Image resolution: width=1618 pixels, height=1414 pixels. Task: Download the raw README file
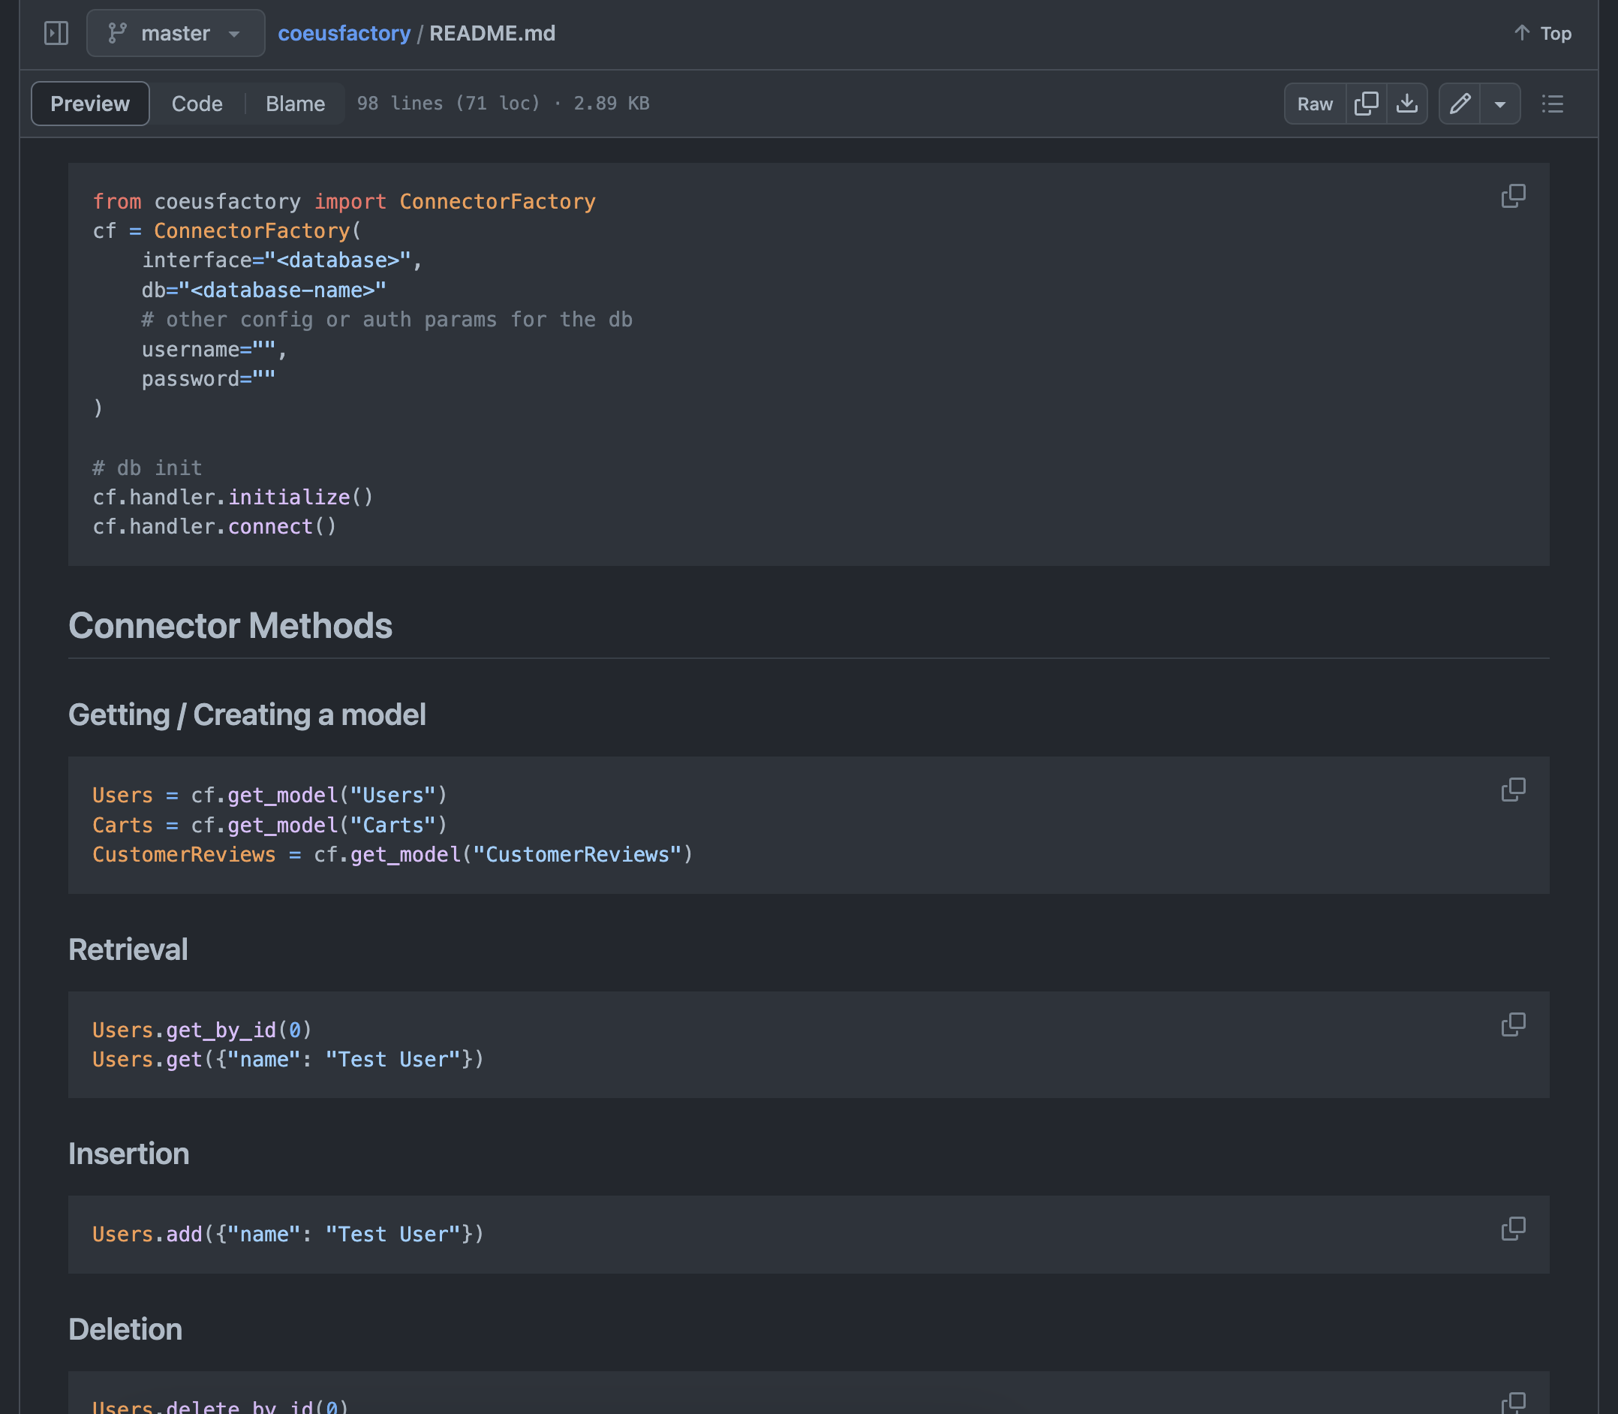1406,104
